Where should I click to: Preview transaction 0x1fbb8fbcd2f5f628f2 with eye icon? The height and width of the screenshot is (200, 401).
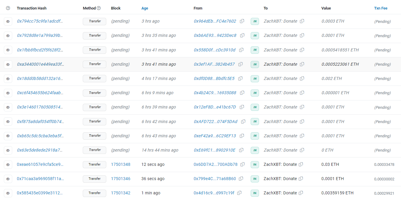coord(8,50)
